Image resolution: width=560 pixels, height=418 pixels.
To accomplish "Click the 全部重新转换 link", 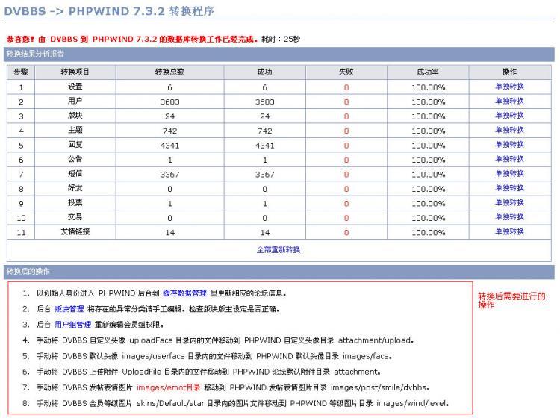I will (279, 250).
